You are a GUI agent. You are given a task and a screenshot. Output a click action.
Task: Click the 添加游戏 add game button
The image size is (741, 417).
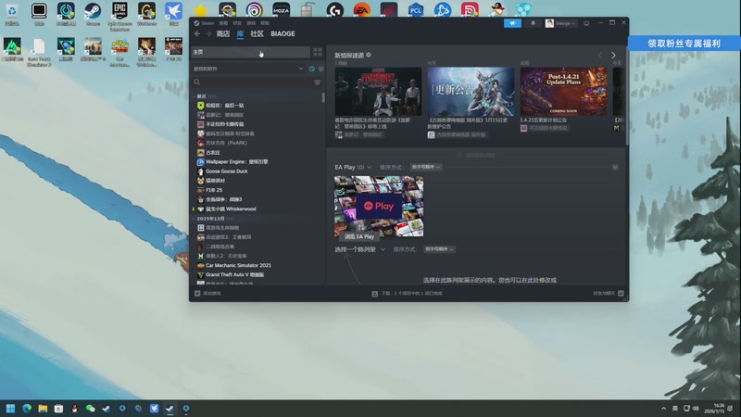pos(207,293)
